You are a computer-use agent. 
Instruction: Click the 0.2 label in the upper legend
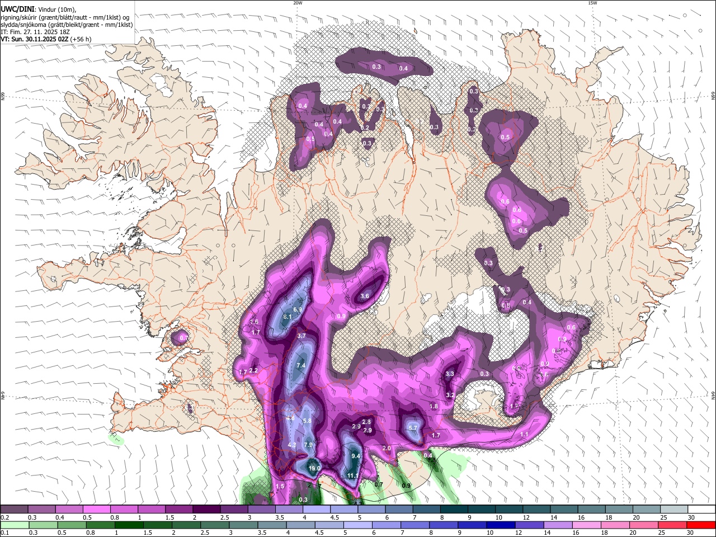pyautogui.click(x=4, y=517)
